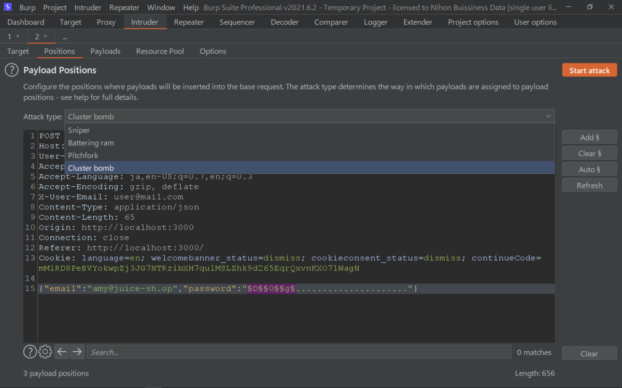622x388 pixels.
Task: Close Intruder attack tab 2
Action: 45,36
